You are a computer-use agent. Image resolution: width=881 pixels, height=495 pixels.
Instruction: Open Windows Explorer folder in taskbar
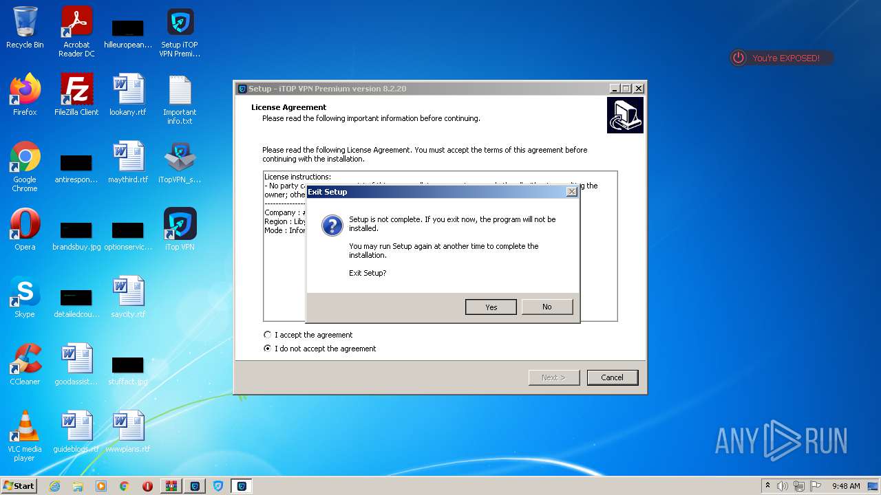(x=78, y=486)
